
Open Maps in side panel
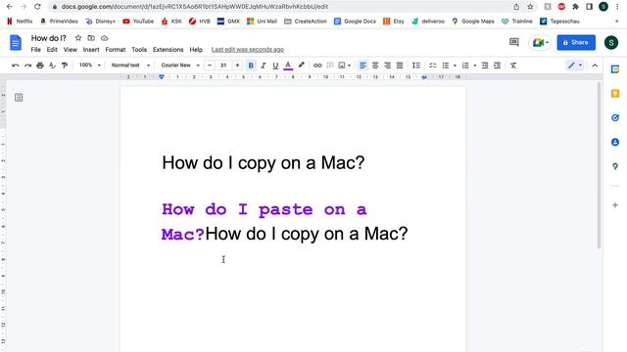pos(615,166)
